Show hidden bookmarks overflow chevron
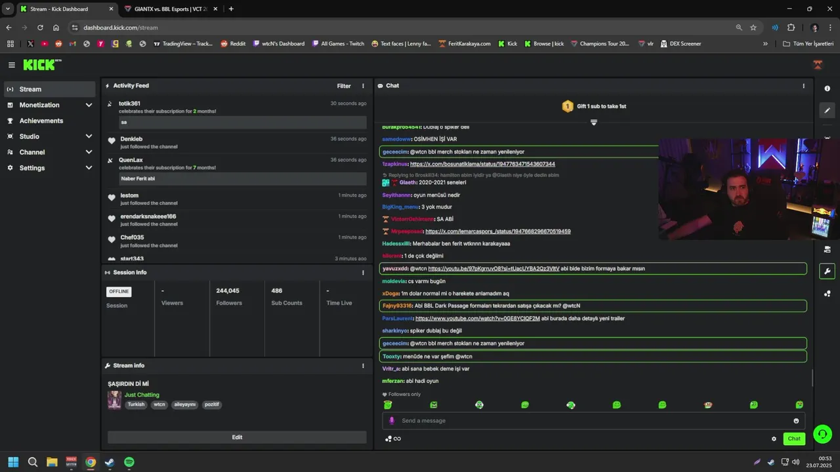This screenshot has height=472, width=840. [x=765, y=44]
